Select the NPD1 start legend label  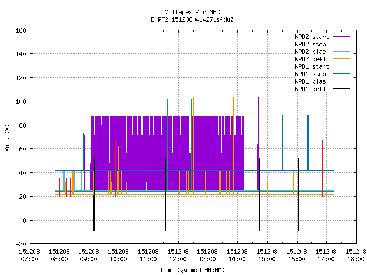(x=312, y=66)
